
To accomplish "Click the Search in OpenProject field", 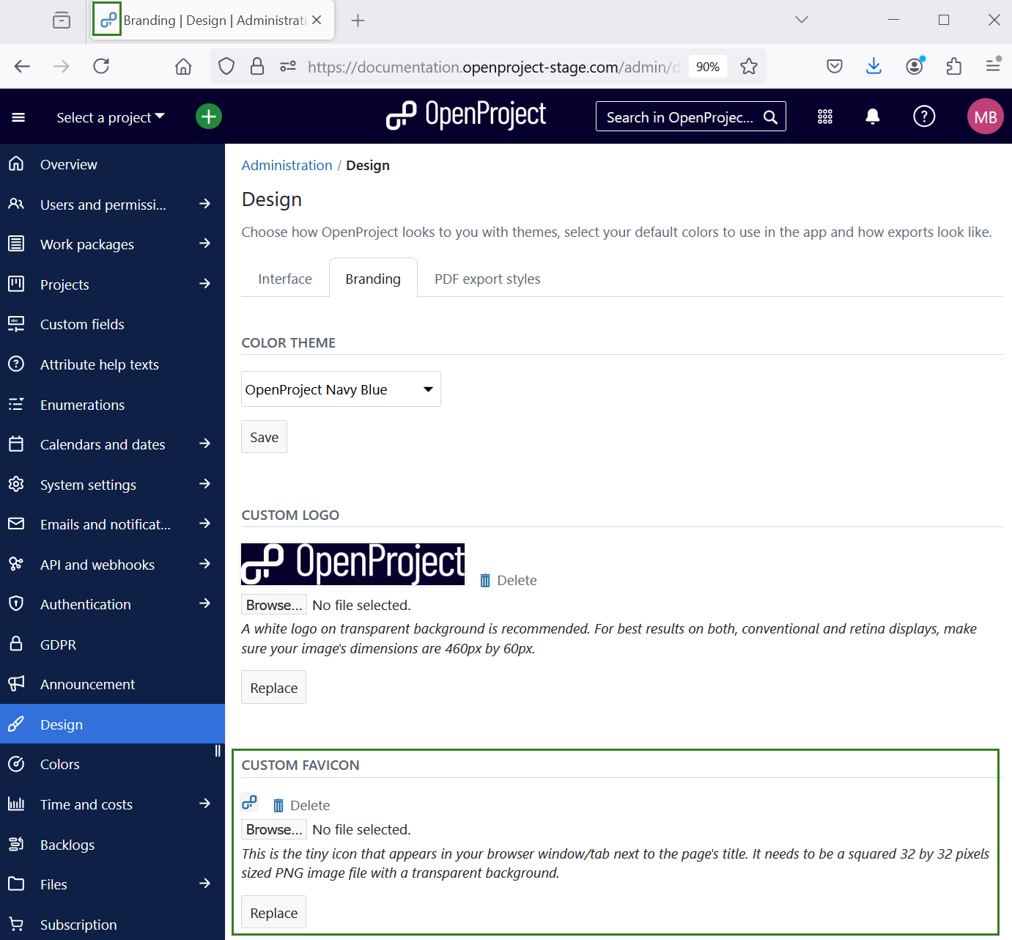I will tap(680, 117).
